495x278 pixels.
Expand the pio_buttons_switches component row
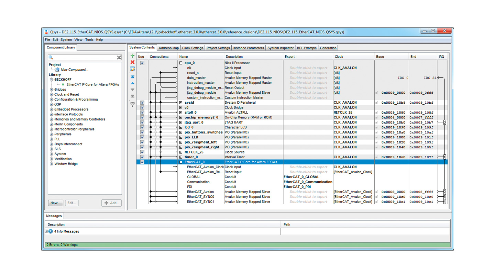[181, 132]
